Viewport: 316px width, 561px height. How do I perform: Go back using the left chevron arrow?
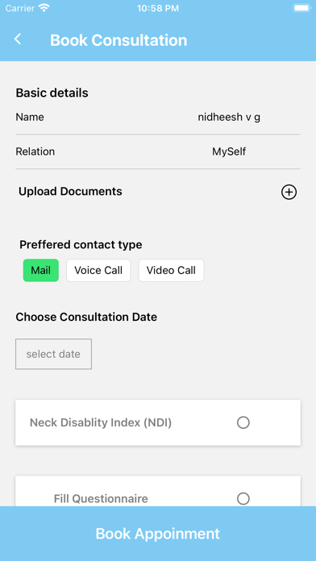(x=18, y=39)
